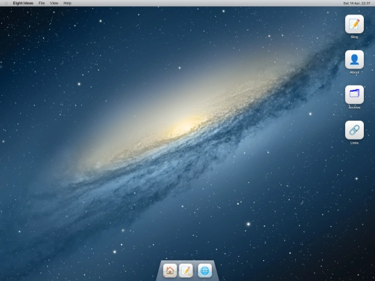Click the small logo in the menu bar
Image resolution: width=375 pixels, height=281 pixels.
point(6,3)
